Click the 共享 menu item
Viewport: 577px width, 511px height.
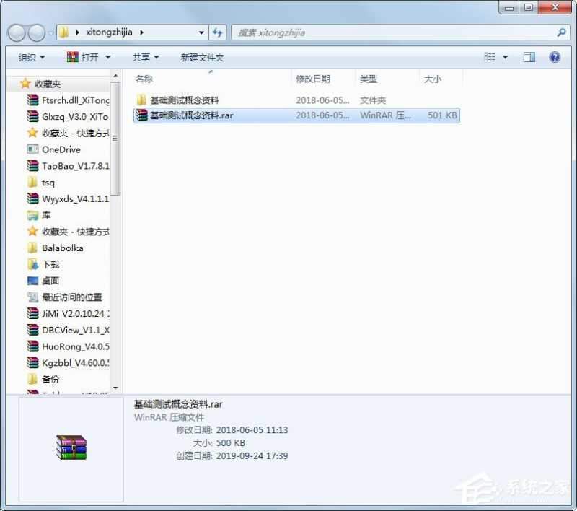click(x=141, y=56)
